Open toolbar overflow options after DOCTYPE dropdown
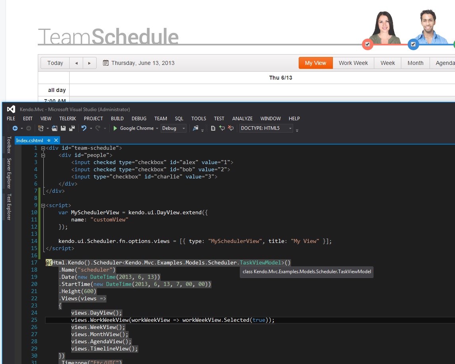This screenshot has width=455, height=364. (x=297, y=130)
